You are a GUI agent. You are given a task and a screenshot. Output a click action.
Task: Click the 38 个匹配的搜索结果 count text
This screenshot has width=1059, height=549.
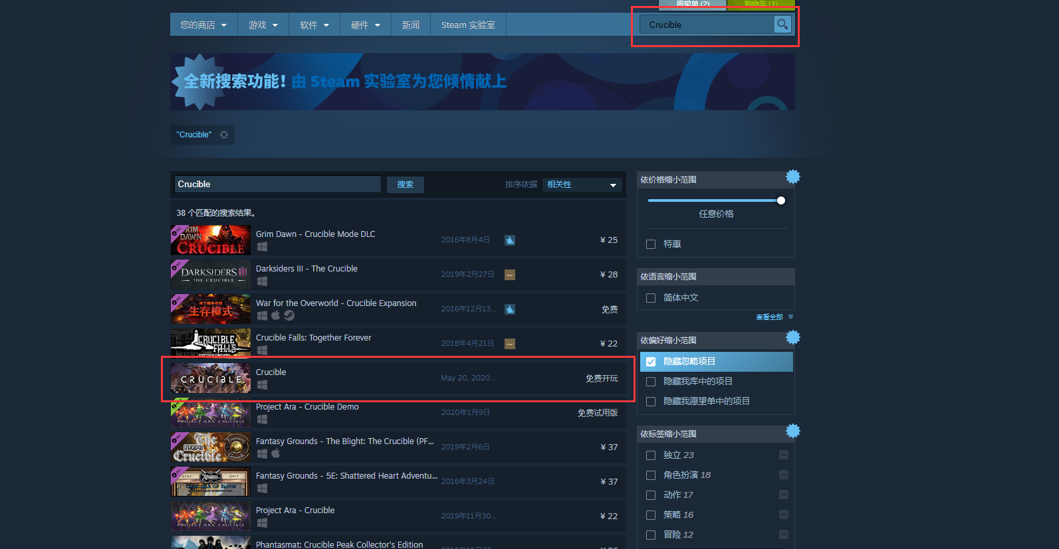(216, 213)
